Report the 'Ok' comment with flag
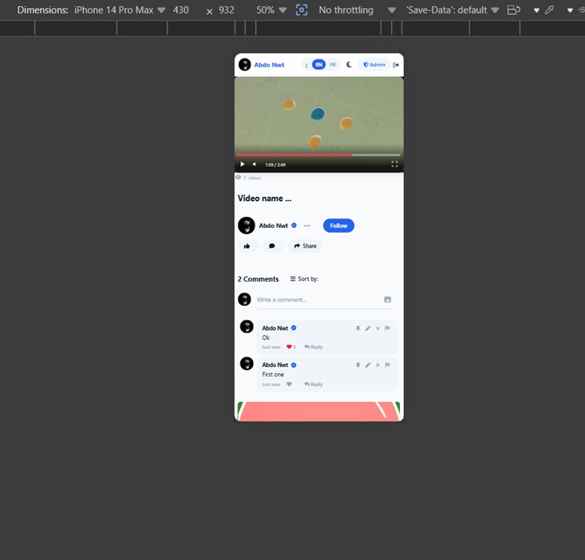Screen dimensions: 585x560 click(387, 328)
